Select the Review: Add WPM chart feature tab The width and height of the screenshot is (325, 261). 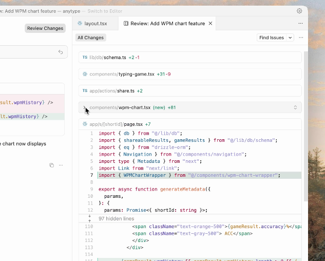[x=164, y=24]
